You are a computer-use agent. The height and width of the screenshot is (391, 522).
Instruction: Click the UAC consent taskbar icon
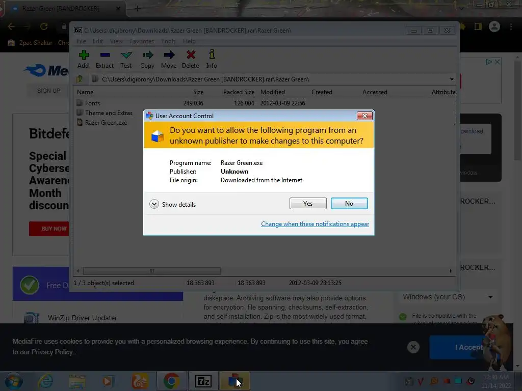pos(234,381)
